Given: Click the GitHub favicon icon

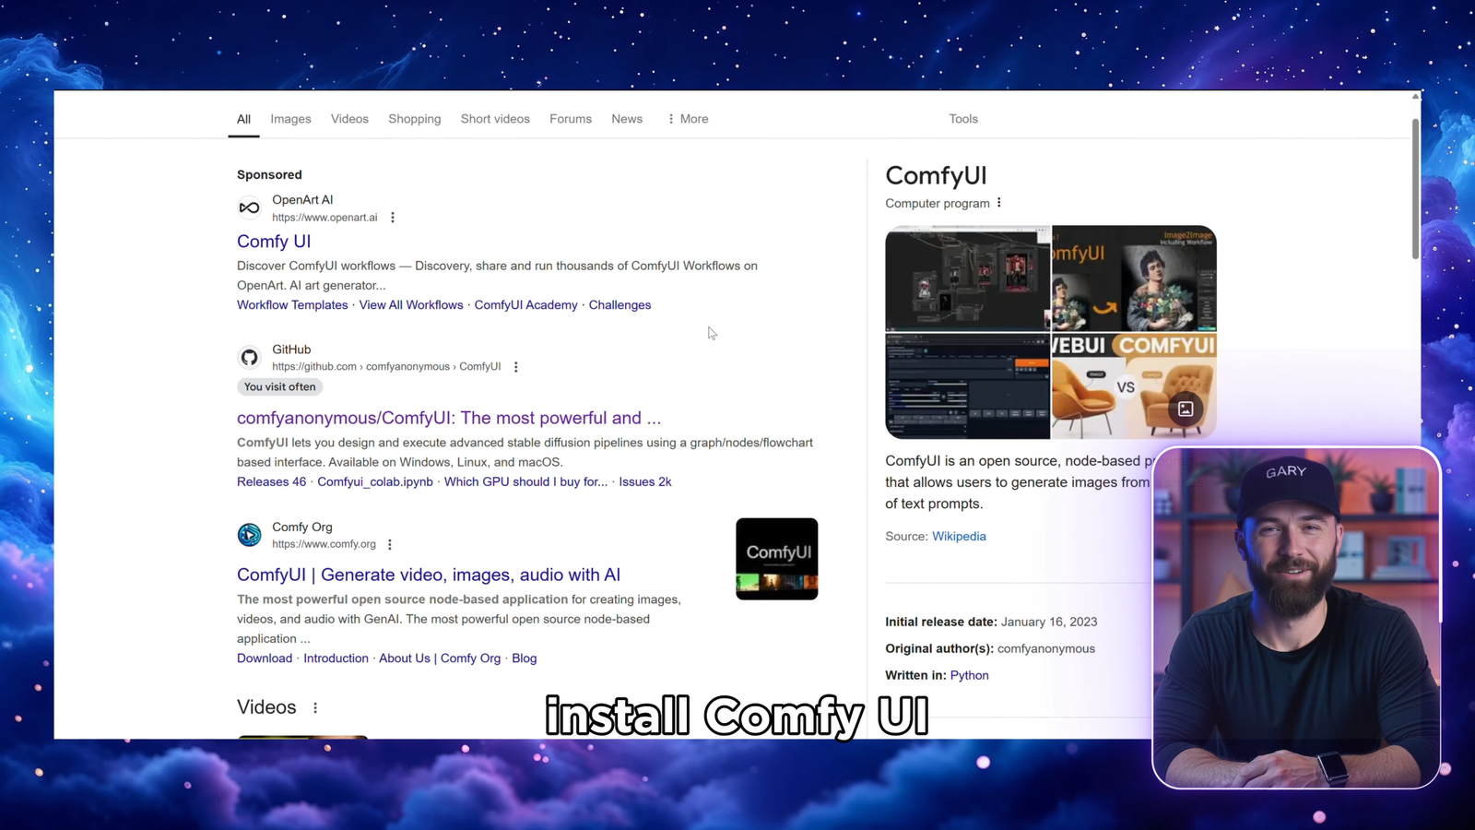Looking at the screenshot, I should point(249,357).
